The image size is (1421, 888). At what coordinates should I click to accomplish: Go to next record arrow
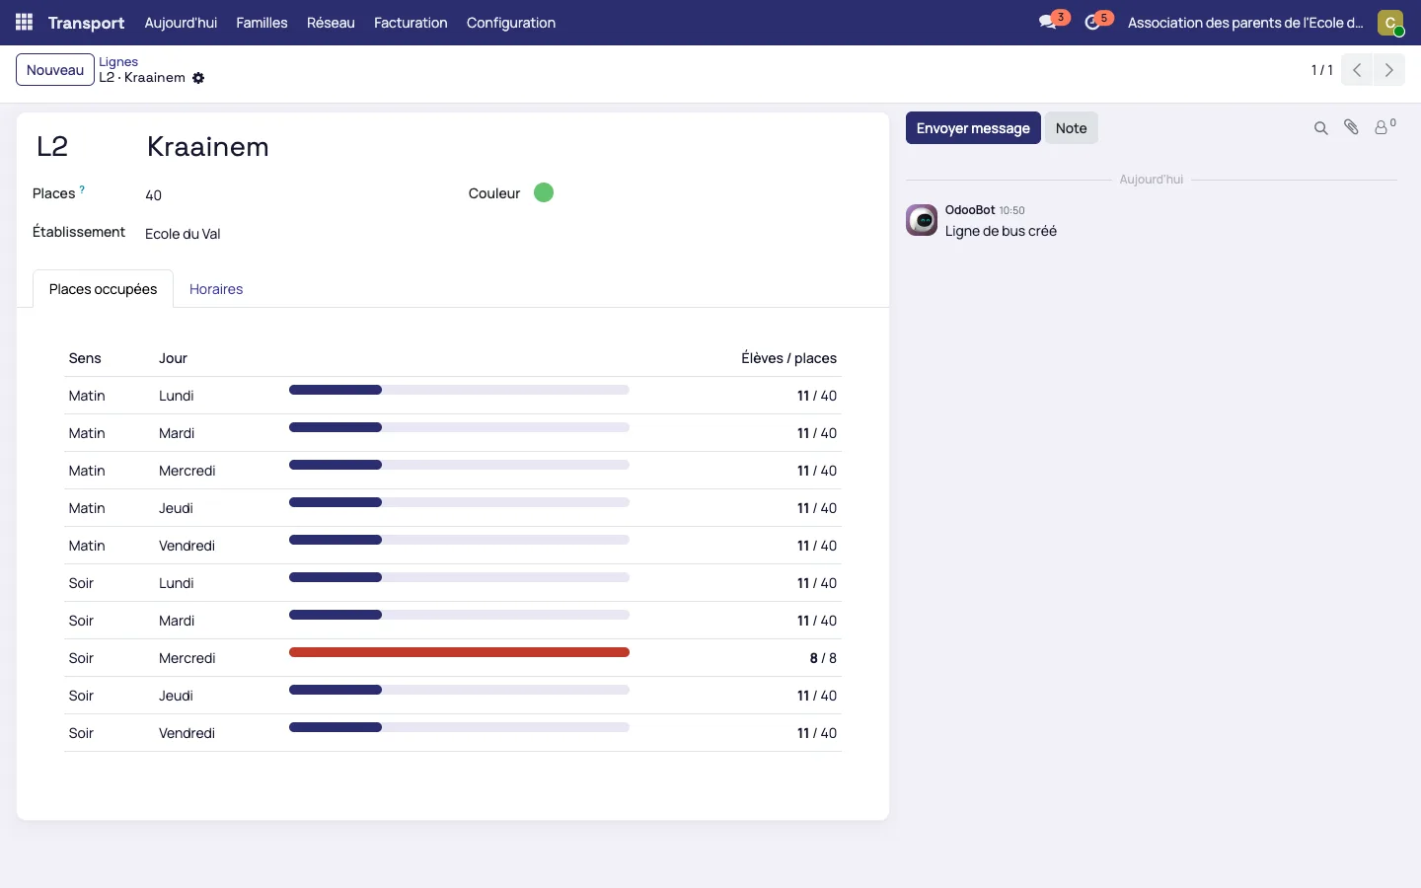coord(1389,70)
